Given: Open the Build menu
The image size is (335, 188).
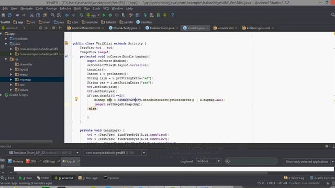Looking at the screenshot, I should 77,8.
